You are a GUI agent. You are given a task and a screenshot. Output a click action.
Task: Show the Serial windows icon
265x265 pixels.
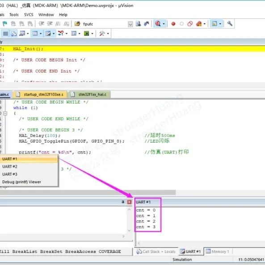tap(48, 34)
